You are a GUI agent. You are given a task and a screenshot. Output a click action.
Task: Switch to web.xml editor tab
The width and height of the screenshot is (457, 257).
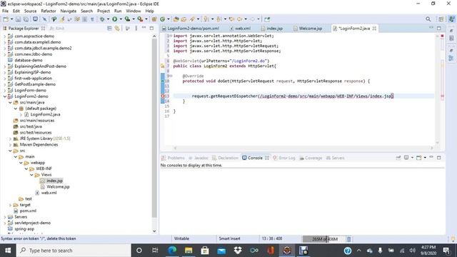240,29
